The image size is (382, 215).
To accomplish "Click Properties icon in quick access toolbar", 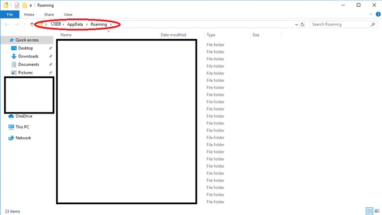I will [17, 5].
